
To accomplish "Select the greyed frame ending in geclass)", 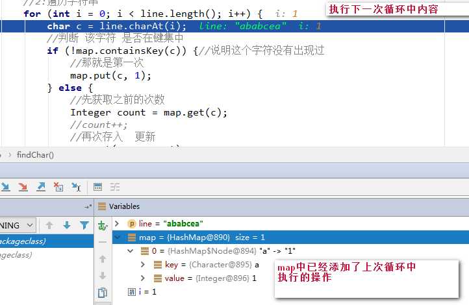I will point(47,255).
